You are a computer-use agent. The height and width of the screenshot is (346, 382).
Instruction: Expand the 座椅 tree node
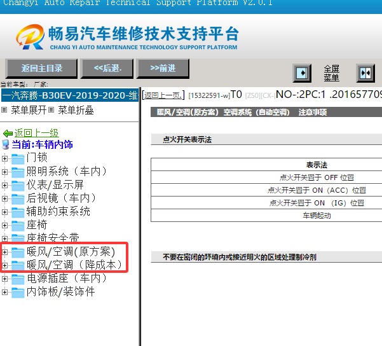[4, 225]
